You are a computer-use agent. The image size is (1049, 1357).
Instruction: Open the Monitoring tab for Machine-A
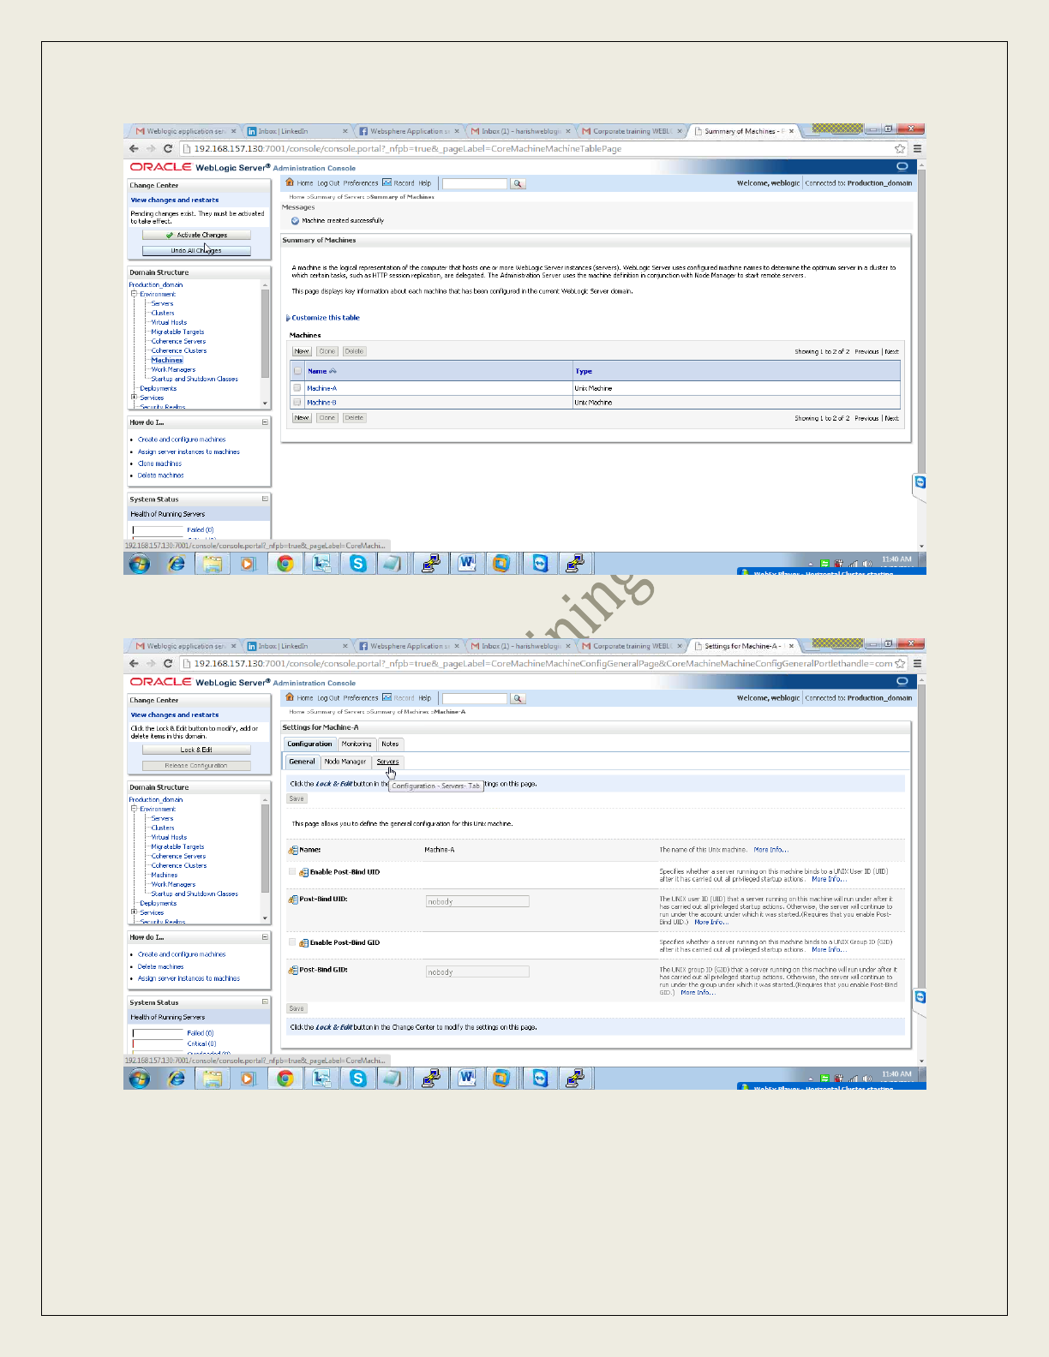click(x=357, y=744)
